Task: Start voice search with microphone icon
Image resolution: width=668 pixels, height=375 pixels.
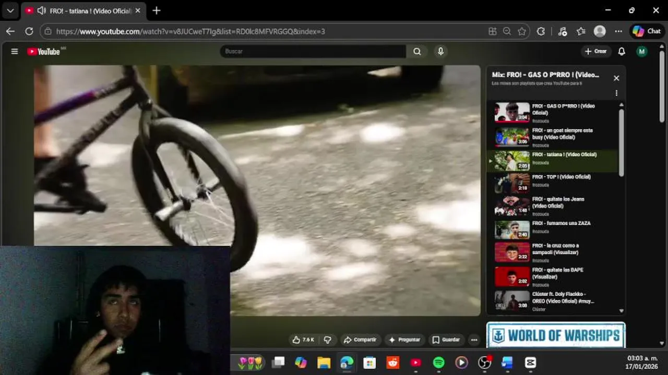Action: pyautogui.click(x=440, y=51)
